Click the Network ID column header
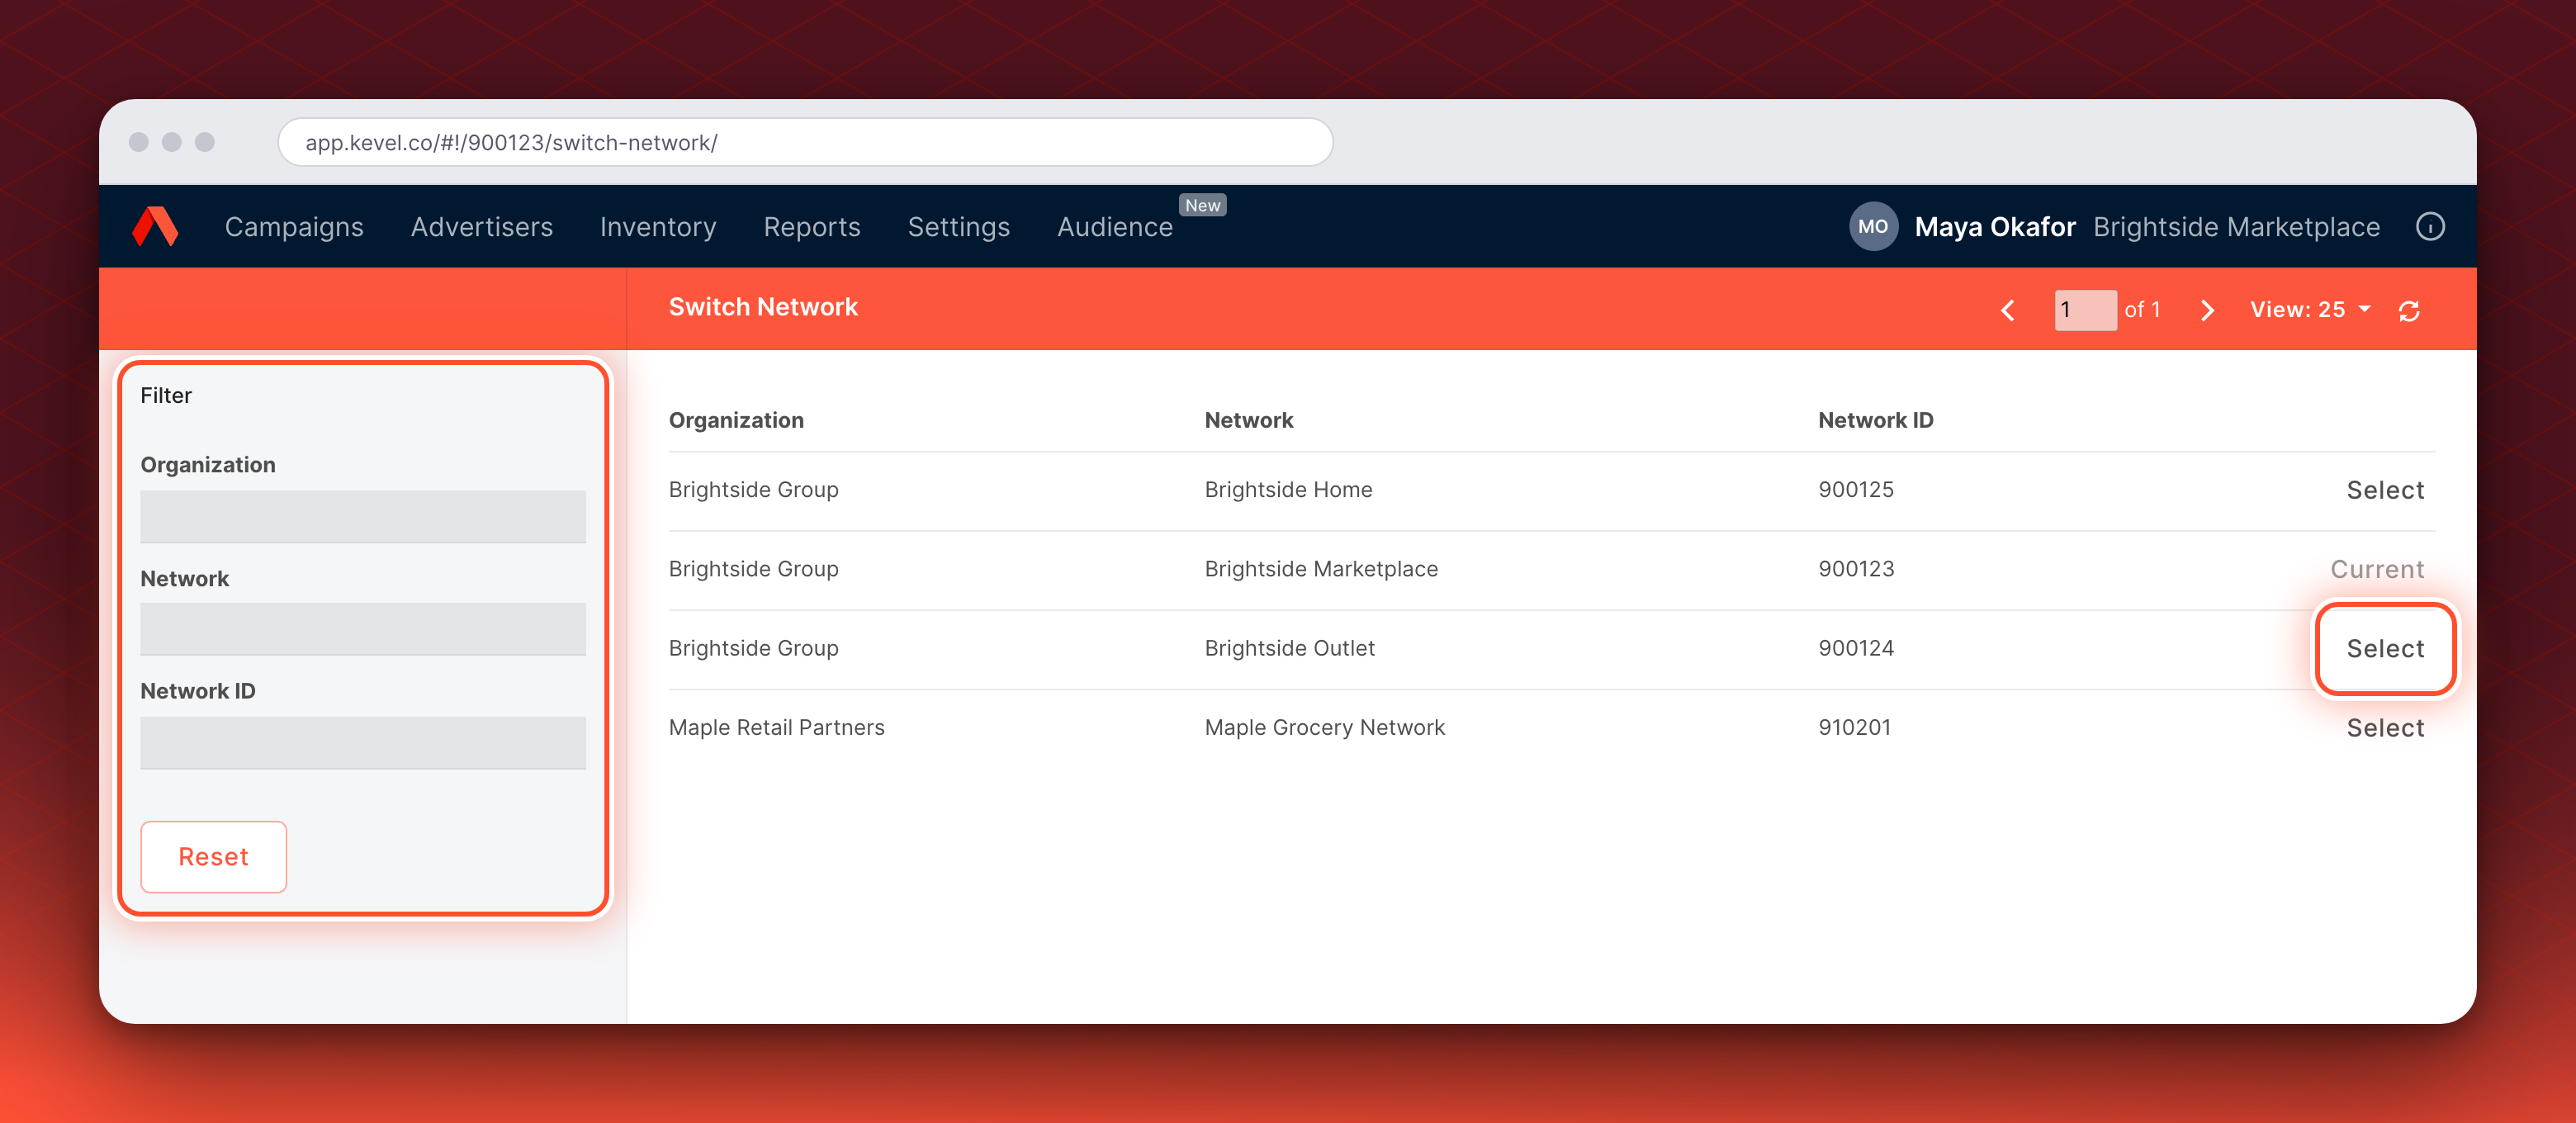Viewport: 2576px width, 1123px height. click(x=1876, y=420)
